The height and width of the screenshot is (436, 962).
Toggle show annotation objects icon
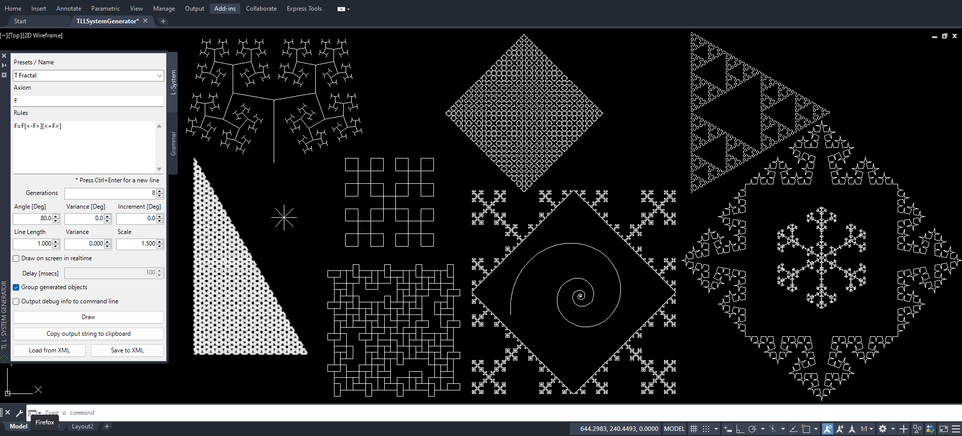(828, 428)
